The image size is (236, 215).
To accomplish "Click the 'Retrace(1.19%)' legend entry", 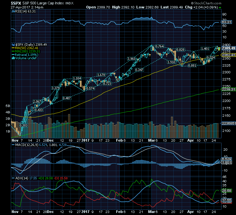I will click(x=27, y=55).
